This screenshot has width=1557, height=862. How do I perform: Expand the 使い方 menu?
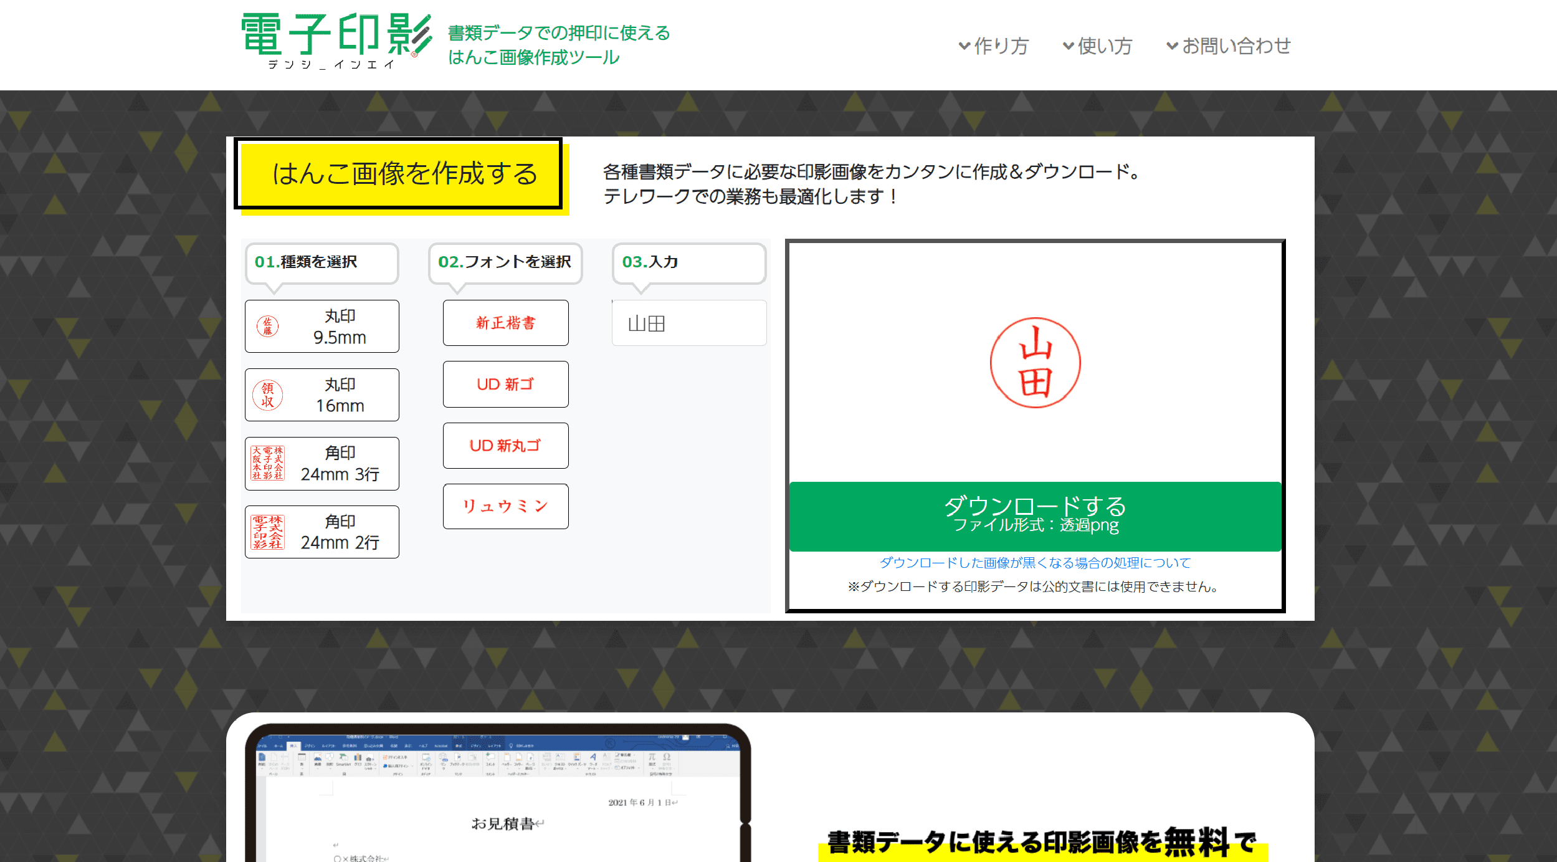[1097, 45]
